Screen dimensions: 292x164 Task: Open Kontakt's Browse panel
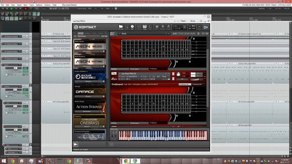(121, 27)
